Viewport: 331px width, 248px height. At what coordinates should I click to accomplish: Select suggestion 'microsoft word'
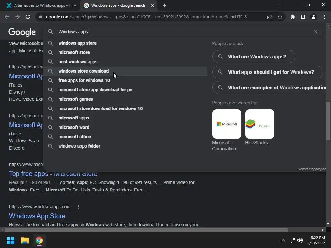125,127
